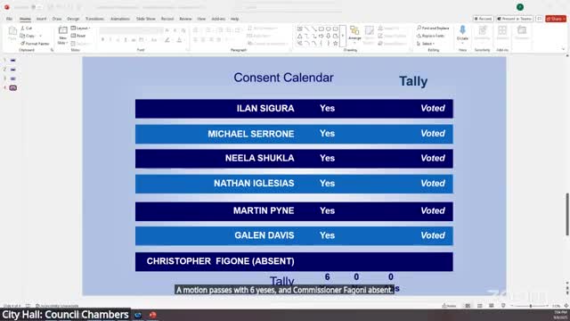The height and width of the screenshot is (321, 570).
Task: Click the Reset slide button
Action: point(78,36)
